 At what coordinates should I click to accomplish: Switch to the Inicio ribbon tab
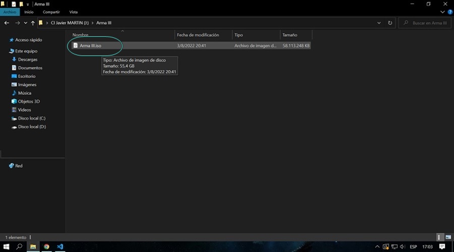click(x=29, y=12)
